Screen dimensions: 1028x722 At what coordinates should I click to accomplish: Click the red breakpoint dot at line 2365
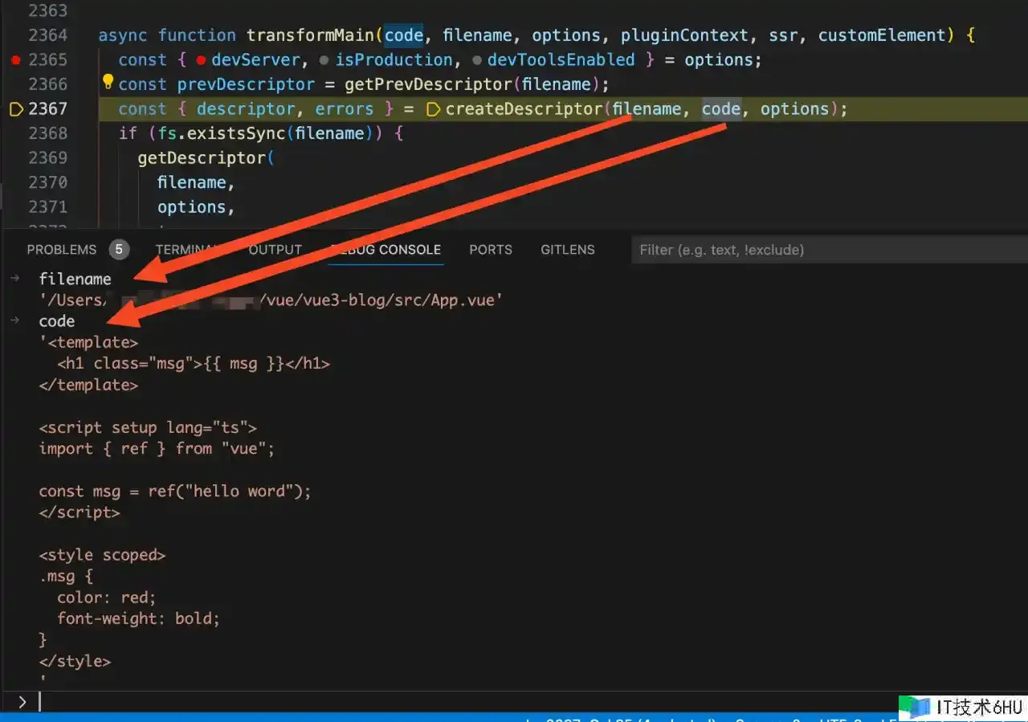click(15, 60)
